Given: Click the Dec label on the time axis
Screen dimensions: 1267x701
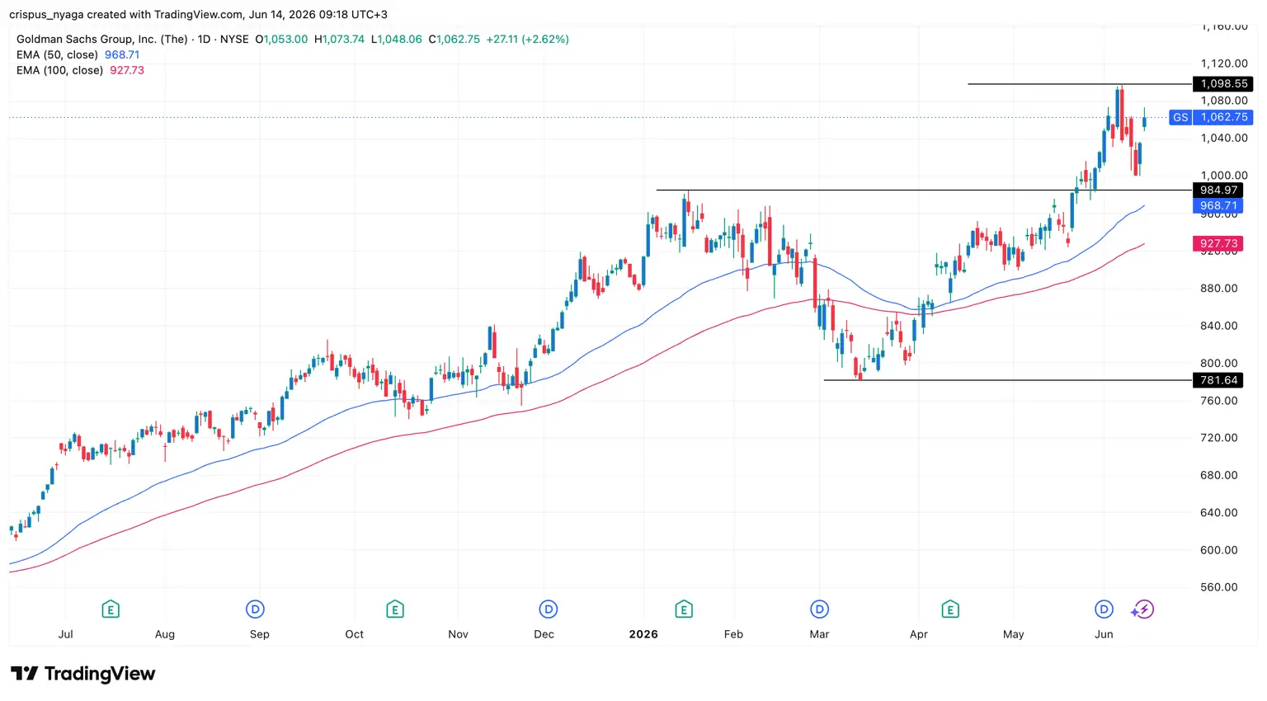Looking at the screenshot, I should pos(544,634).
